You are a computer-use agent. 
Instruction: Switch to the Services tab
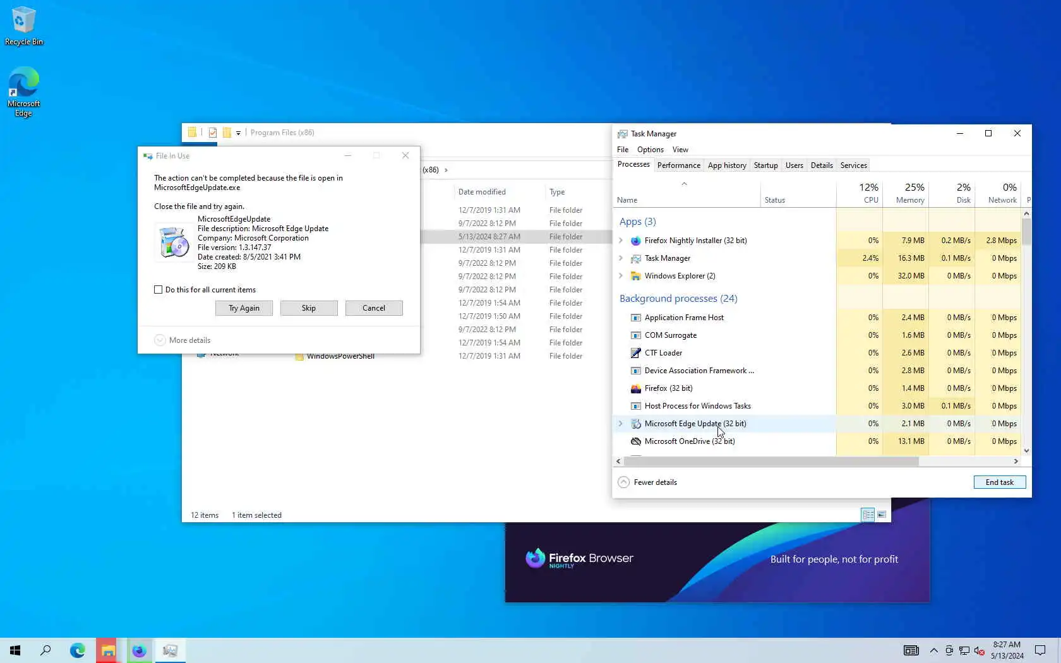[854, 165]
